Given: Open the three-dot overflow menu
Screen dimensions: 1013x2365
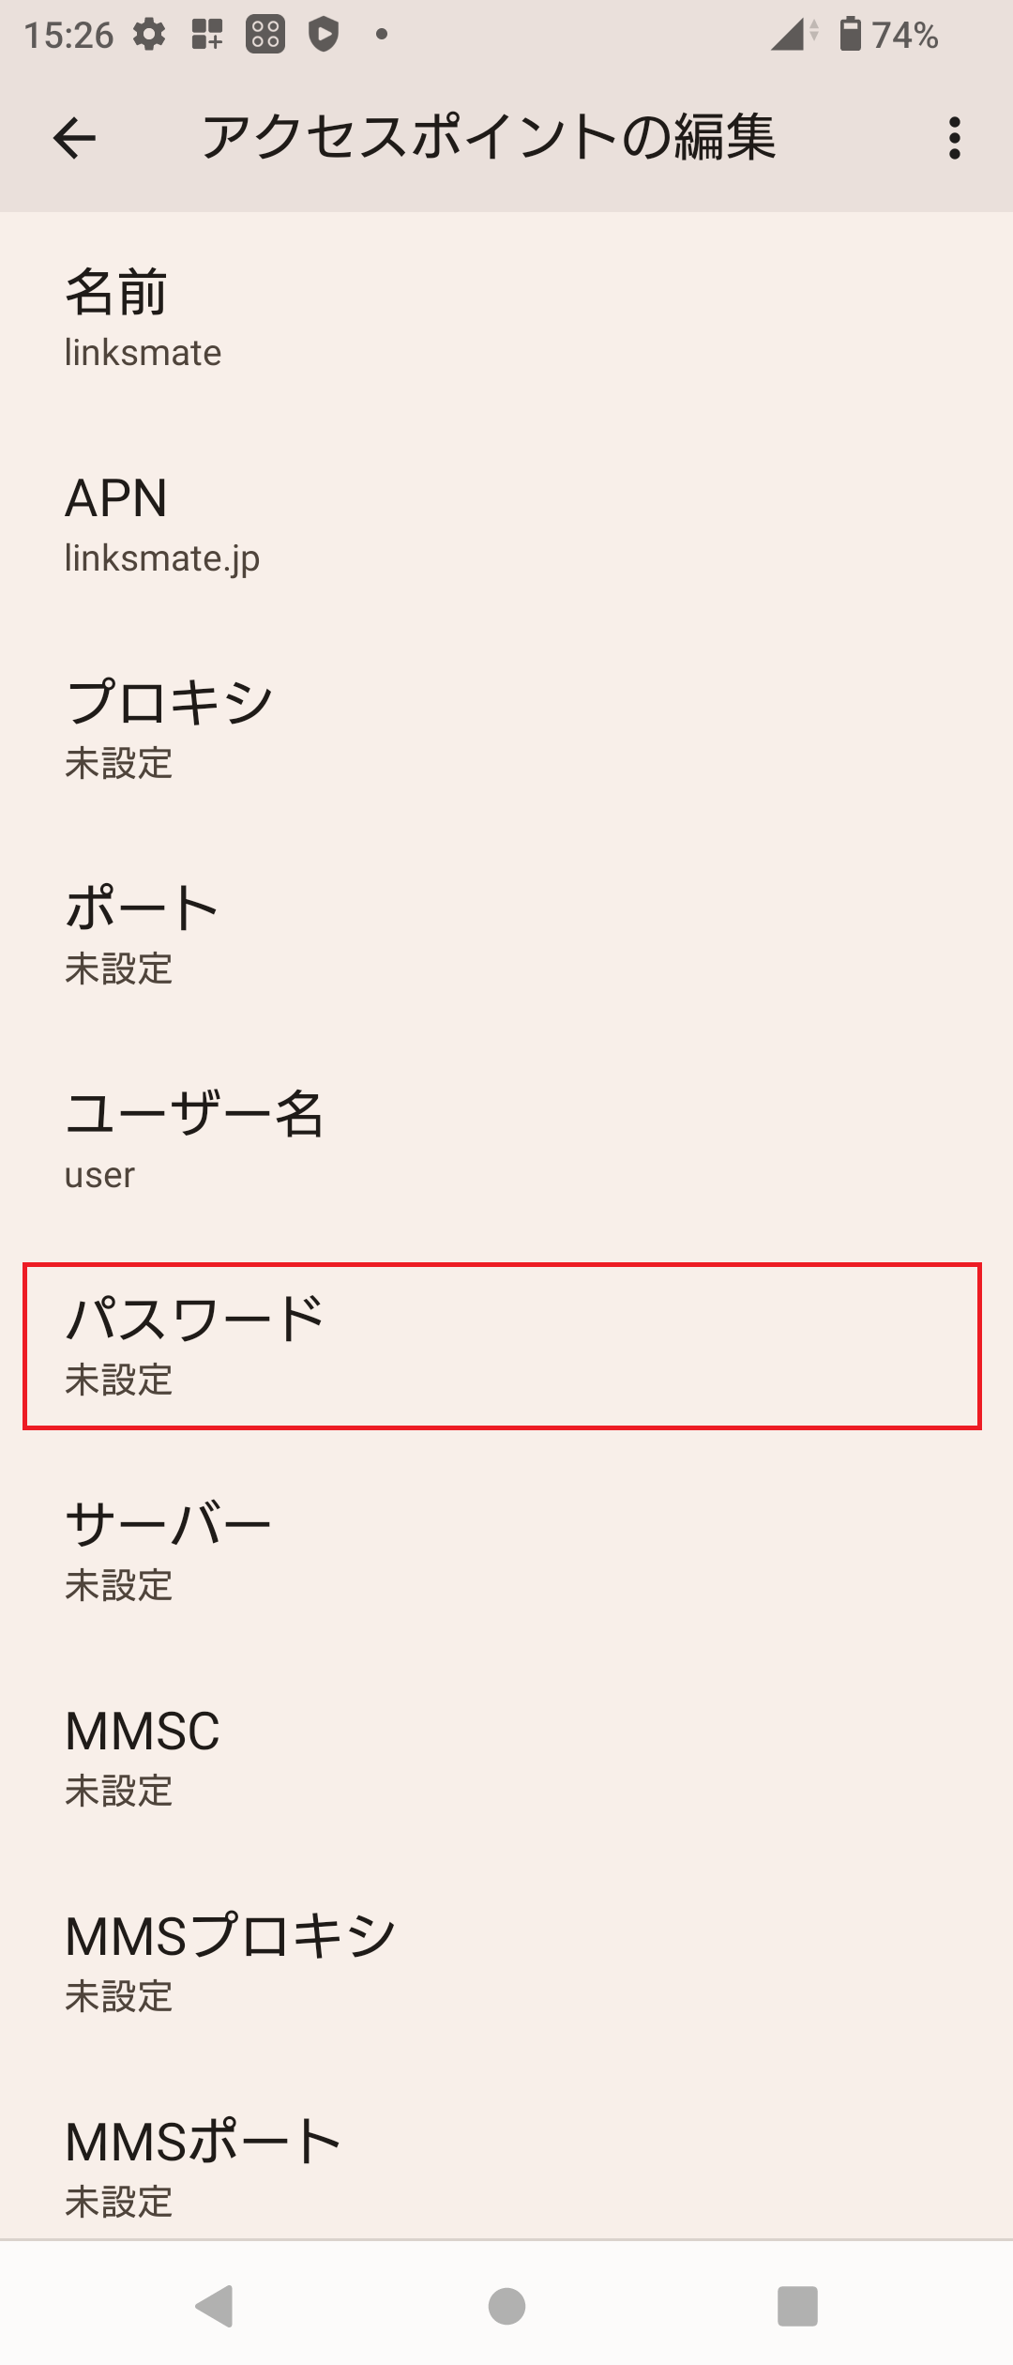Looking at the screenshot, I should coord(954,139).
